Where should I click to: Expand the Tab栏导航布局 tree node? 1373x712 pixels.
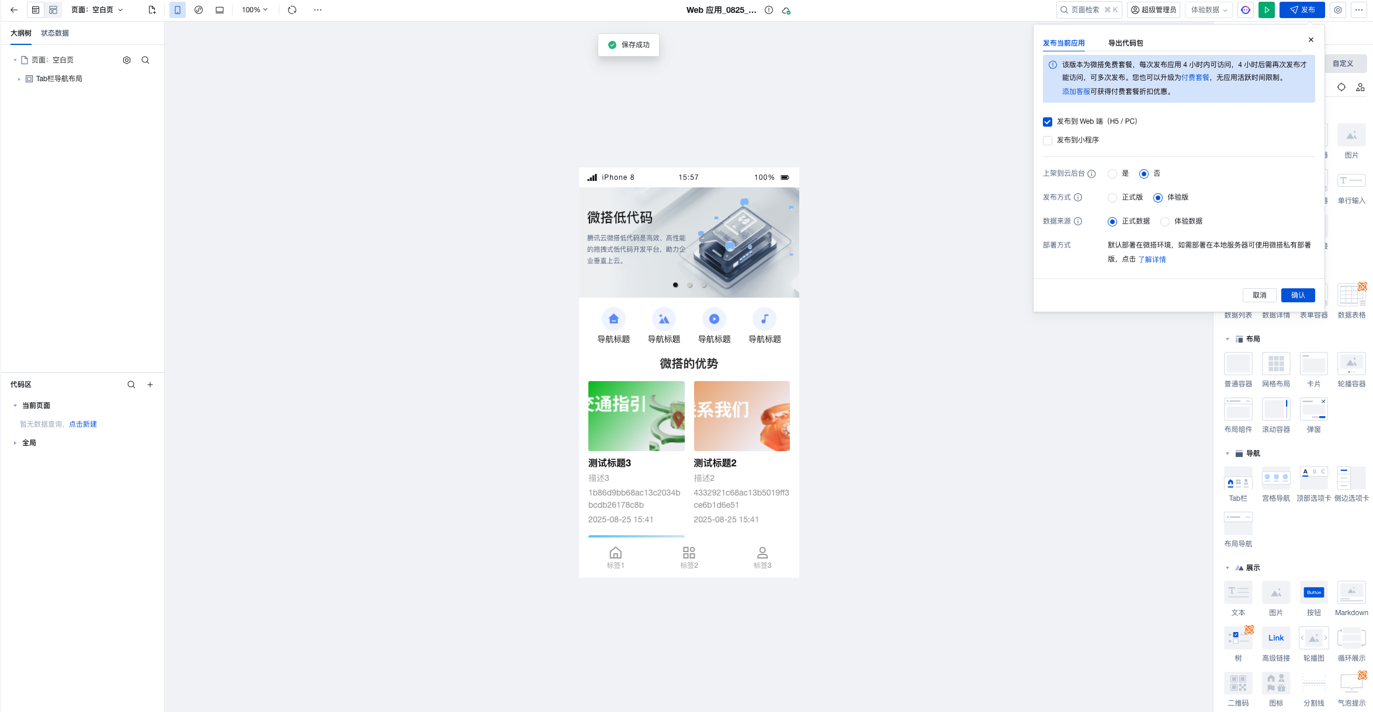[x=19, y=79]
